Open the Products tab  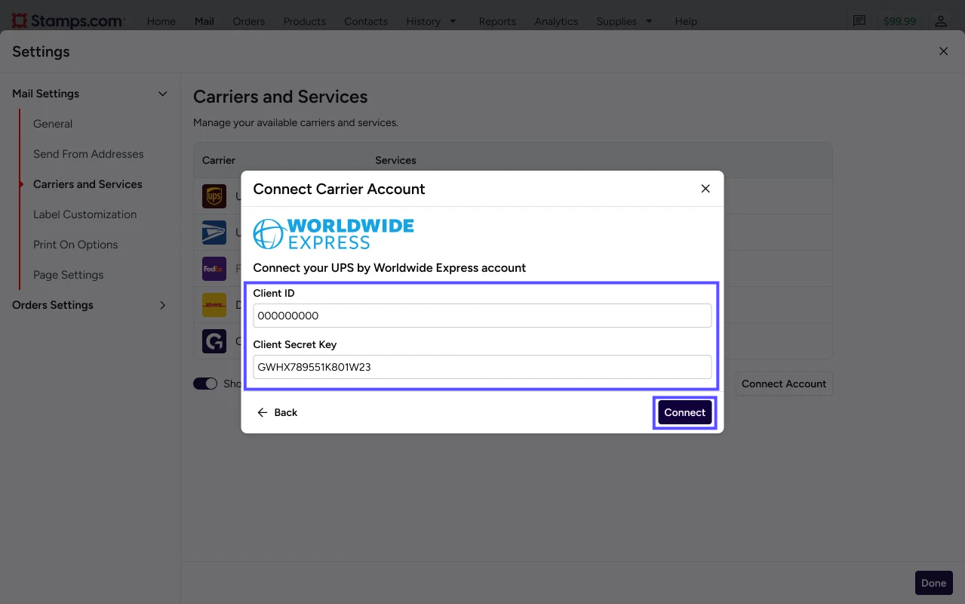pos(305,21)
